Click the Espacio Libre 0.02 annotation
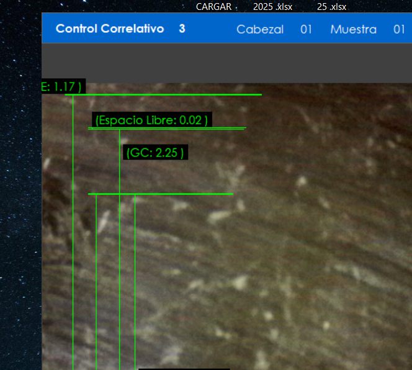This screenshot has width=412, height=370. (x=151, y=120)
